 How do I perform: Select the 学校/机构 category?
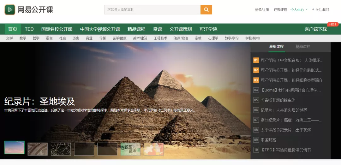coord(253,38)
